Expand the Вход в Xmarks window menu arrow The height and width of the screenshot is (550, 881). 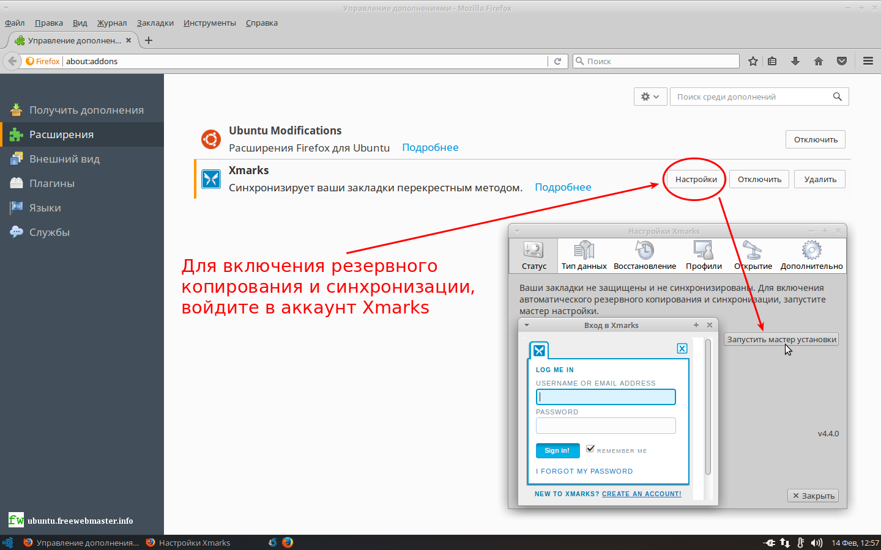[x=526, y=325]
